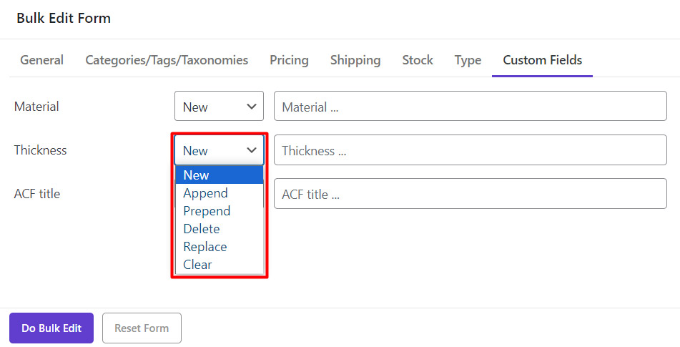Select the Custom Fields tab
Screen dimensions: 680x347
pos(542,60)
